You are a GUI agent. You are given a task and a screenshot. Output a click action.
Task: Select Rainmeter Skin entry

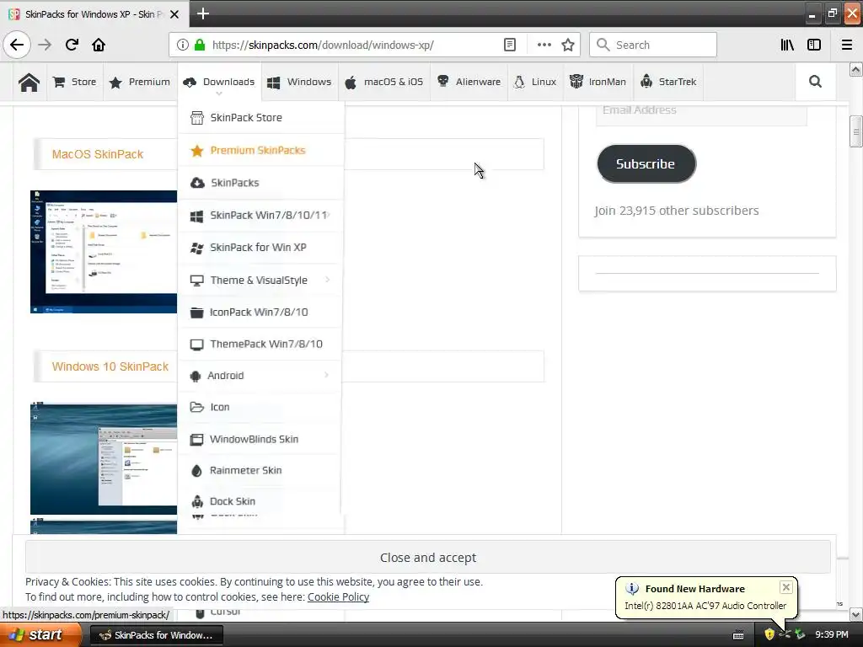click(261, 470)
